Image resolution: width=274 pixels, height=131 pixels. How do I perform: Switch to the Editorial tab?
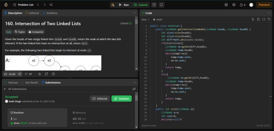32,13
